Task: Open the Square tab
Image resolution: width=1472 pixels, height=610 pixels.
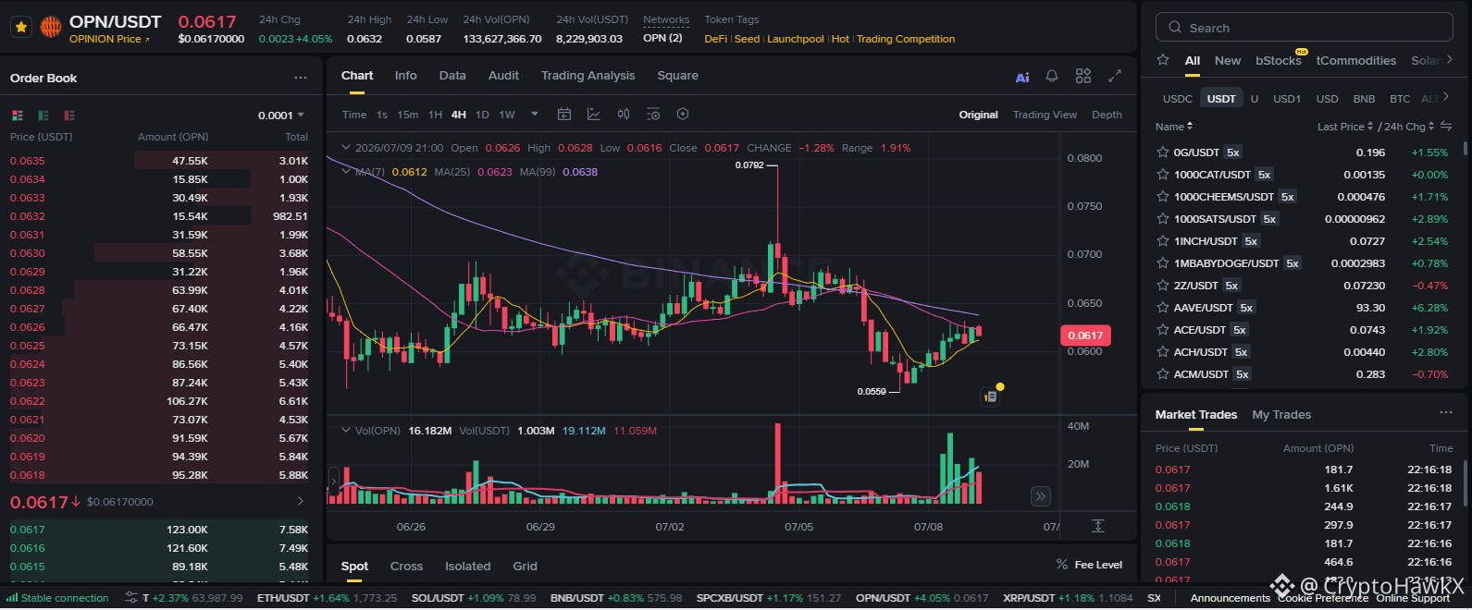Action: [677, 76]
